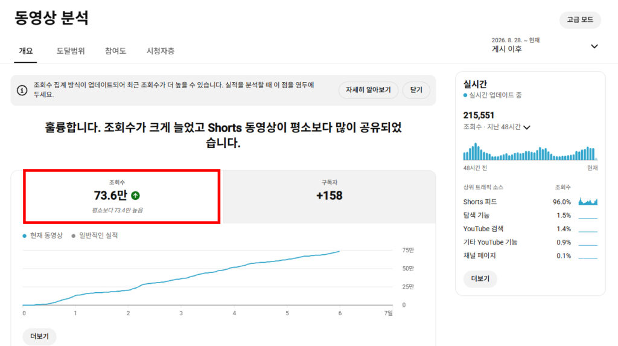
Task: Select the 시청자층 tab
Action: (161, 51)
